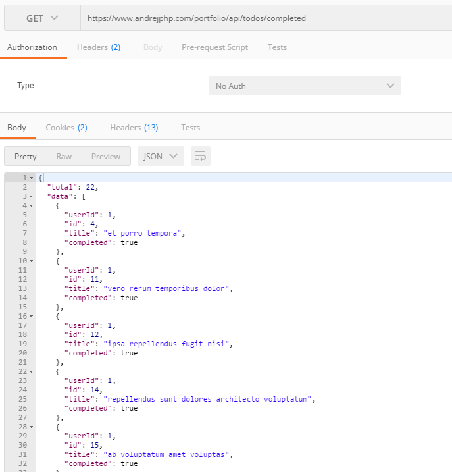The height and width of the screenshot is (472, 452).
Task: Click the title "ipsa repellendus fugit nisi"
Action: pyautogui.click(x=166, y=344)
